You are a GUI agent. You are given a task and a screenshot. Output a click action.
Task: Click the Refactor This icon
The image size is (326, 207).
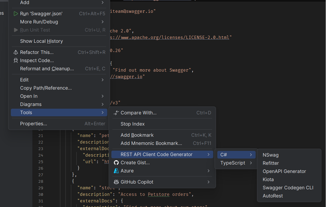16,52
